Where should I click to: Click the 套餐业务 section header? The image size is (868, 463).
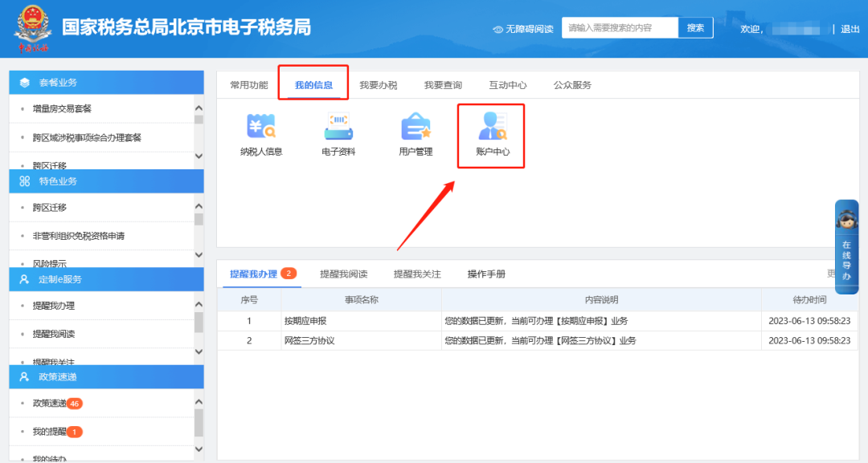point(106,83)
